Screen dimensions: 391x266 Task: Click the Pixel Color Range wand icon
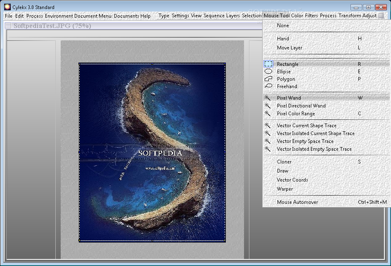[x=267, y=113]
